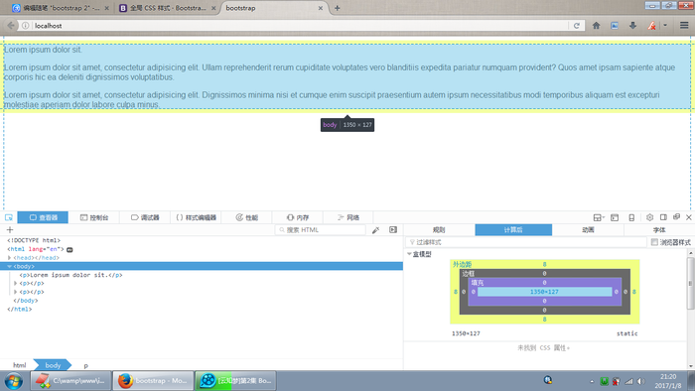Image resolution: width=695 pixels, height=391 pixels.
Task: Open the 调试器 Debugger tab
Action: 145,217
